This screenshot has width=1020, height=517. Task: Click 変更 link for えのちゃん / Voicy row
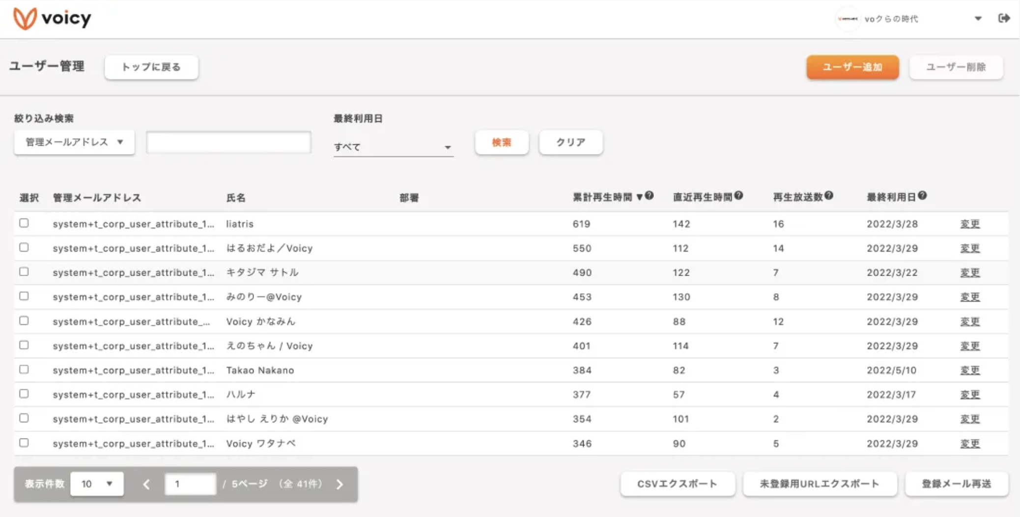(x=970, y=346)
